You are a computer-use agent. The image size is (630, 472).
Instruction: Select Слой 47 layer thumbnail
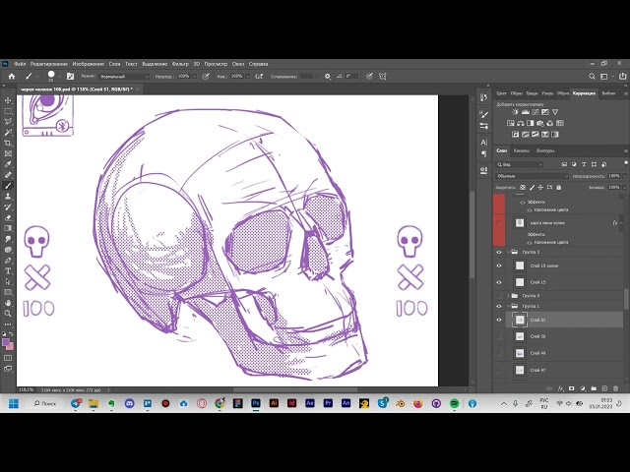pos(520,370)
